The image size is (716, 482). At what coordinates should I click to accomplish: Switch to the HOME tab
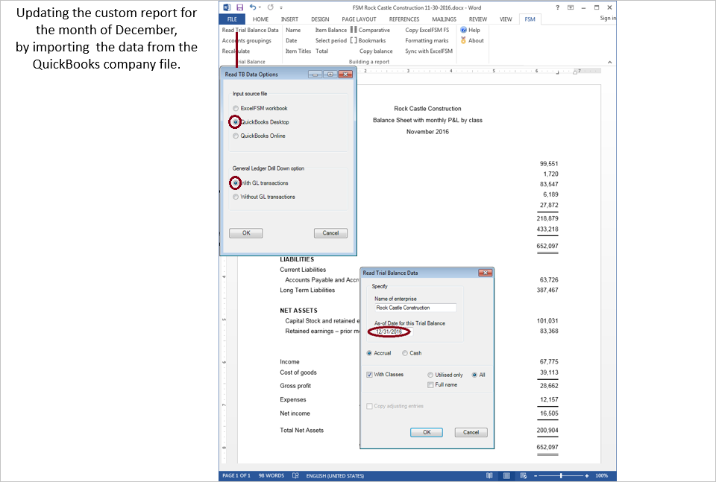[x=260, y=19]
